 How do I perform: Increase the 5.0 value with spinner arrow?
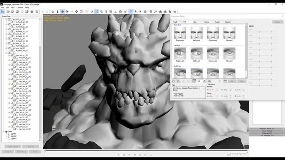click(x=204, y=80)
